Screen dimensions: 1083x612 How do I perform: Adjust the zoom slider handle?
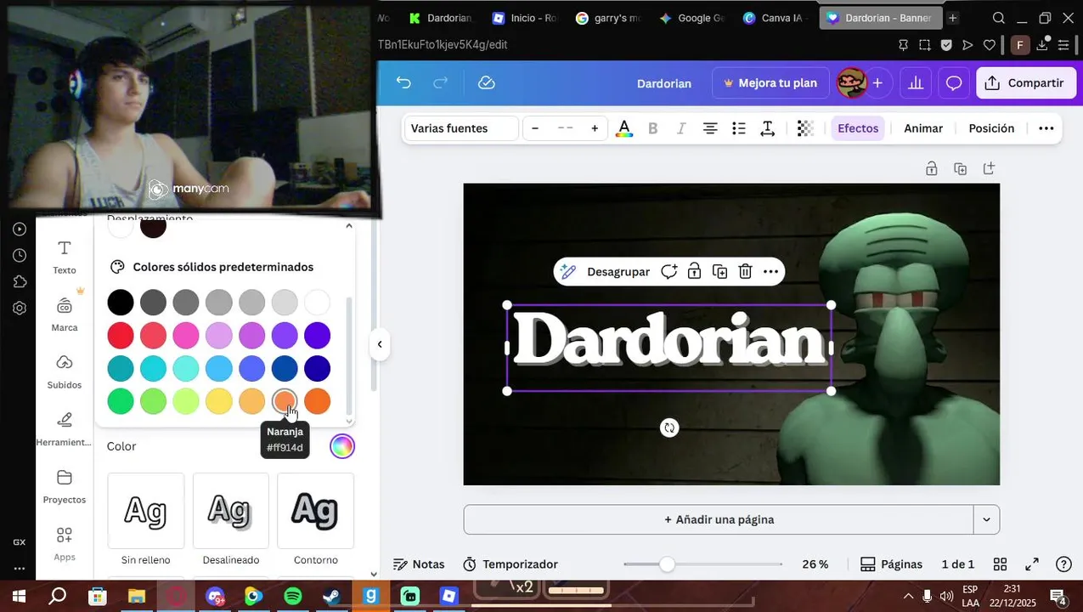[667, 564]
